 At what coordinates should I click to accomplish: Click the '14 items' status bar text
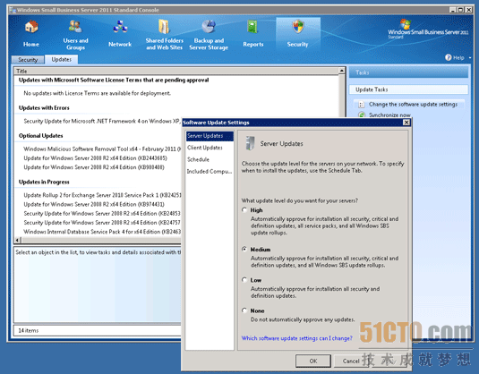pos(29,330)
